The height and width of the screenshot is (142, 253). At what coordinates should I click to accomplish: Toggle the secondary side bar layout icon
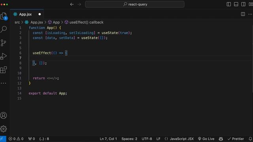[244, 4]
